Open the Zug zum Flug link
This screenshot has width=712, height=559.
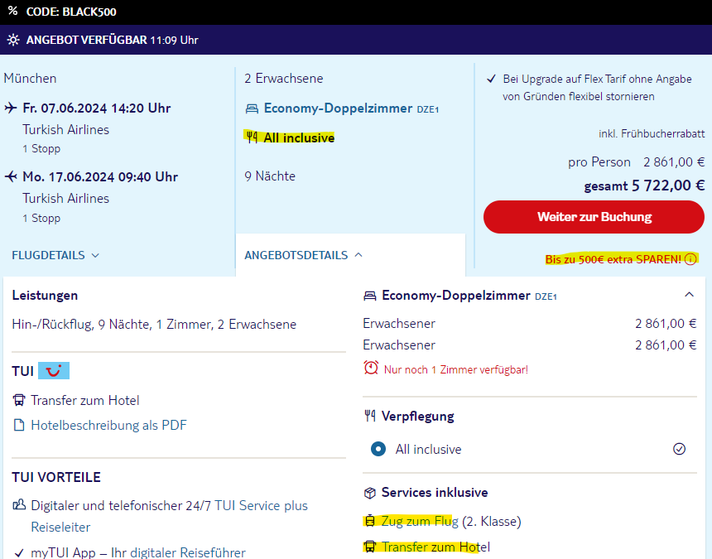point(420,521)
